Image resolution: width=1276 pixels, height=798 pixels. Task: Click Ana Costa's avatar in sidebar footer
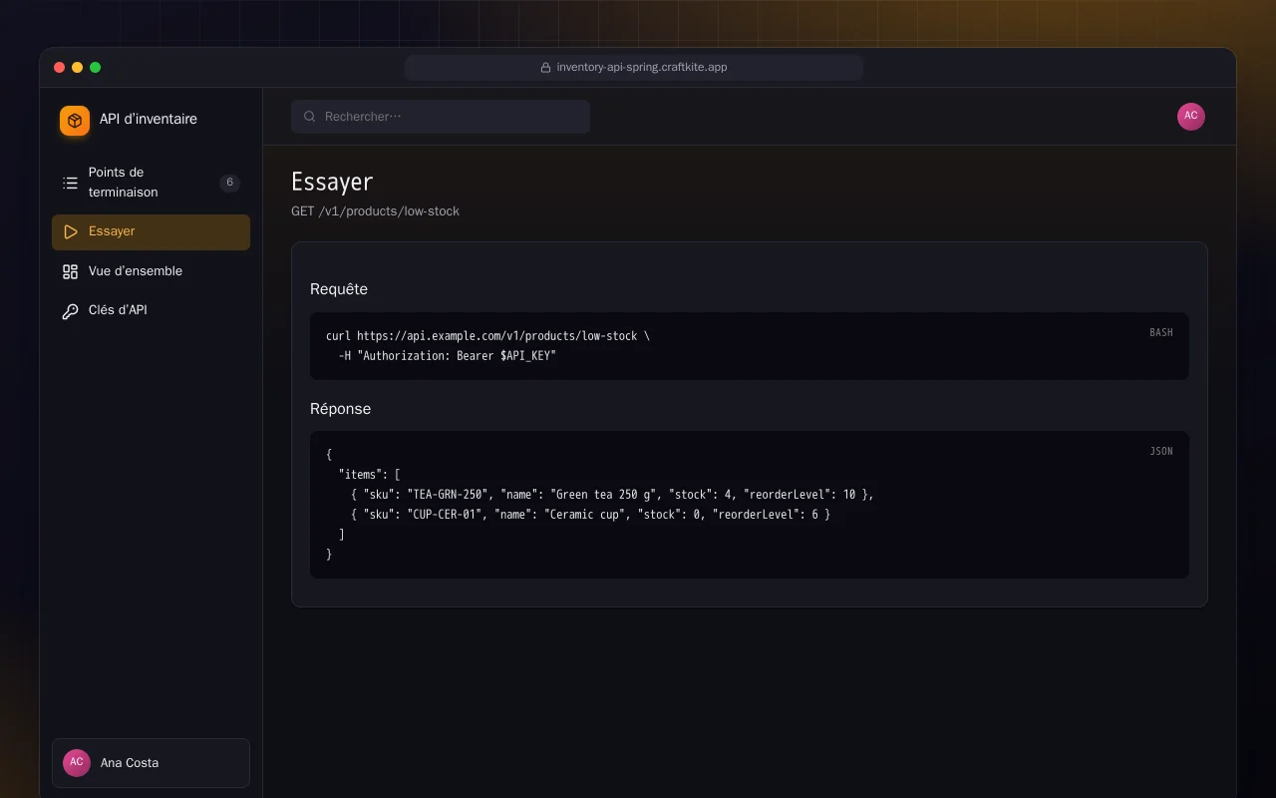pyautogui.click(x=77, y=763)
